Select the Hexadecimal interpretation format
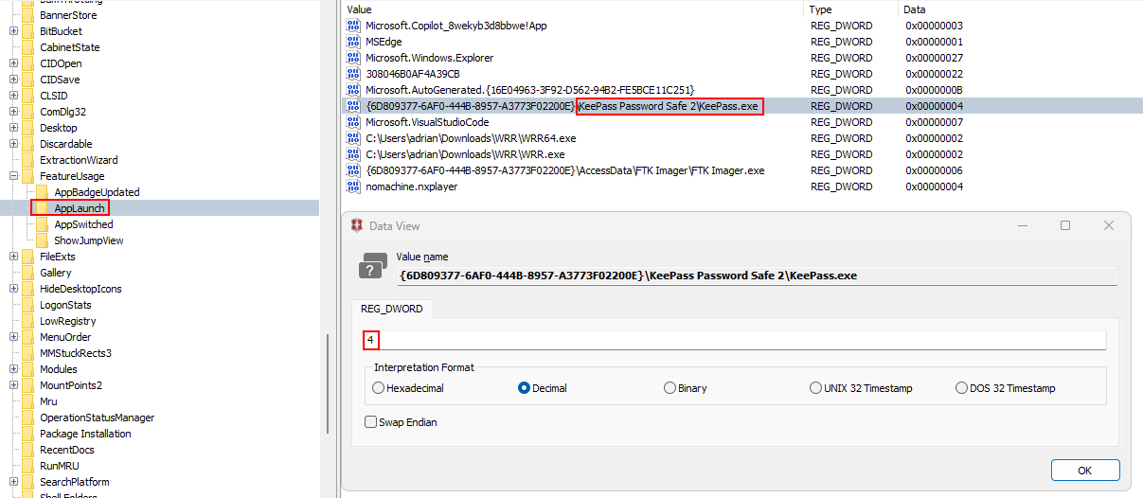 coord(379,388)
